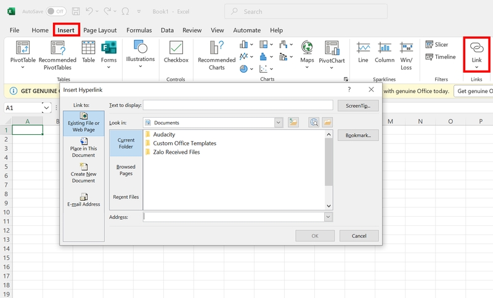
Task: Select column N header
Action: click(x=420, y=121)
